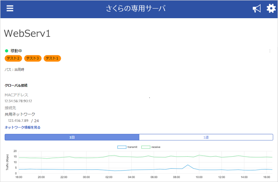This screenshot has width=278, height=182.
Task: Toggle the receive series in chart legend
Action: 151,147
